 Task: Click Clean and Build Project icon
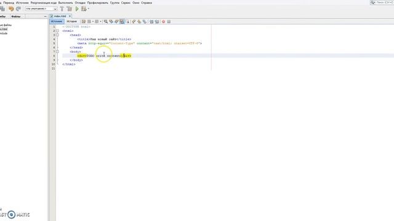click(69, 9)
